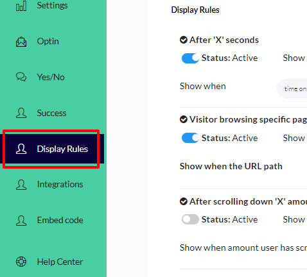Image resolution: width=307 pixels, height=277 pixels.
Task: Click Show option in Visitor browsing row
Action: [x=294, y=138]
